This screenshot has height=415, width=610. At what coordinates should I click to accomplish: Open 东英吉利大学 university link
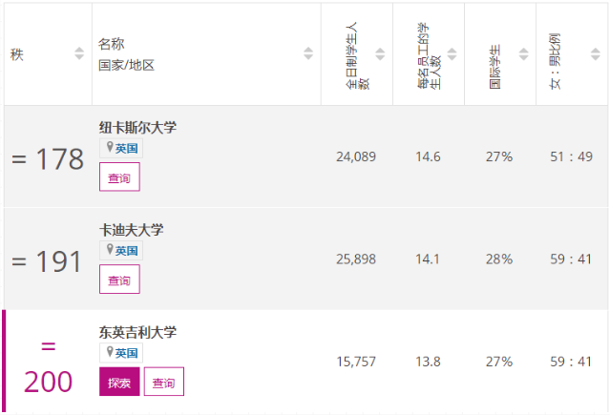(137, 332)
